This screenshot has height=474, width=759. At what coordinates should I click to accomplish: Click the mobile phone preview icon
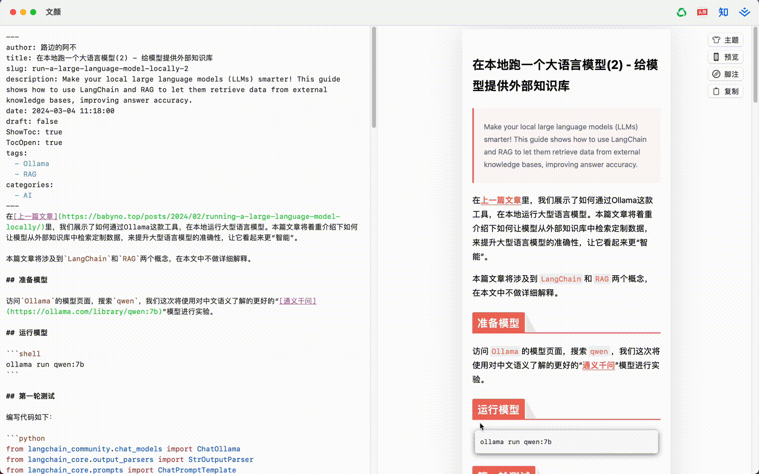716,57
